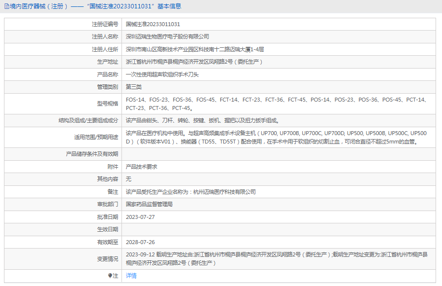Select the 注册人名称 label
The width and height of the screenshot is (442, 286).
click(x=105, y=37)
